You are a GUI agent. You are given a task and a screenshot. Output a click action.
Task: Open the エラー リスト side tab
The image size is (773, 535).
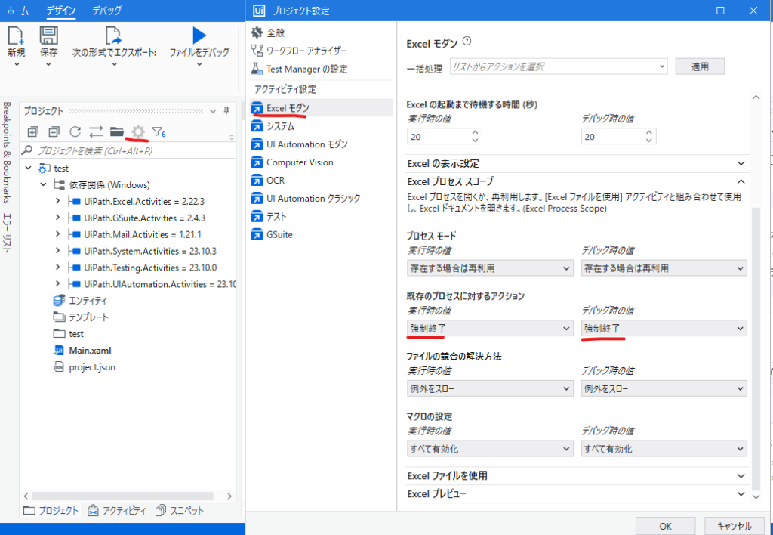8,233
